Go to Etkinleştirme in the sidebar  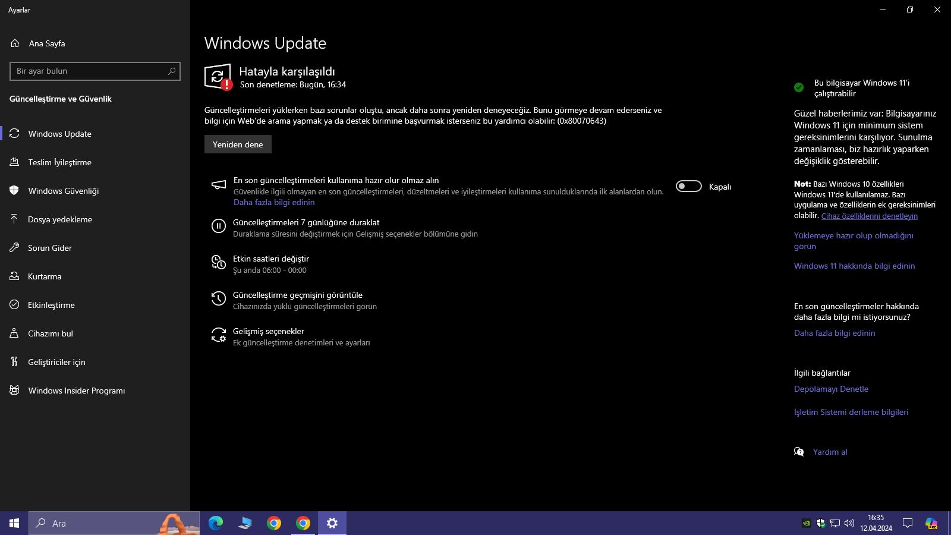point(95,305)
